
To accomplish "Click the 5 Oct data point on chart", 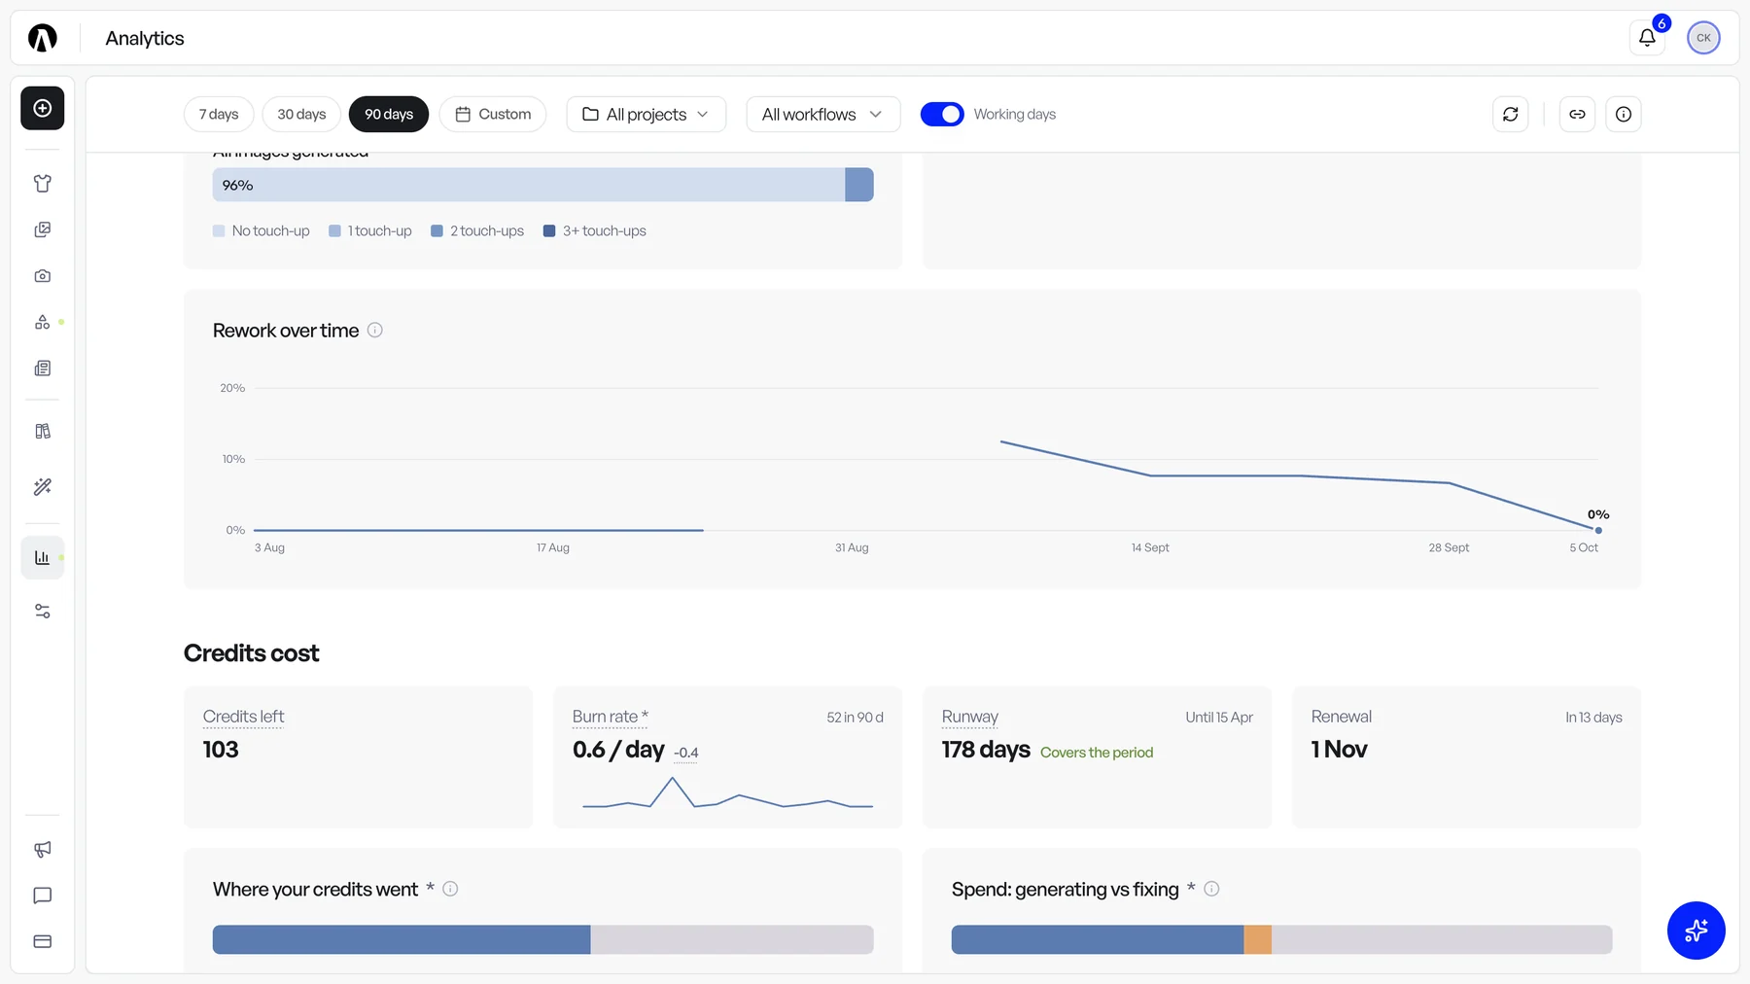I will click(x=1598, y=530).
